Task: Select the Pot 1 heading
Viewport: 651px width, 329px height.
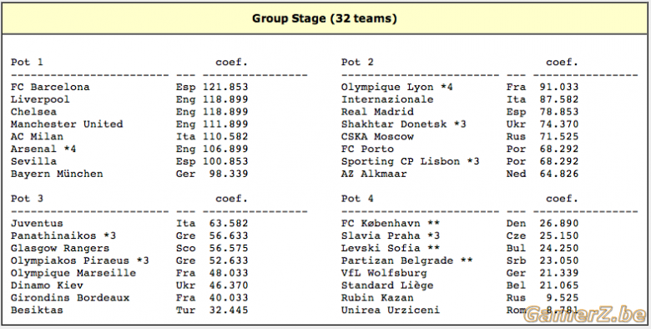Action: [x=27, y=63]
